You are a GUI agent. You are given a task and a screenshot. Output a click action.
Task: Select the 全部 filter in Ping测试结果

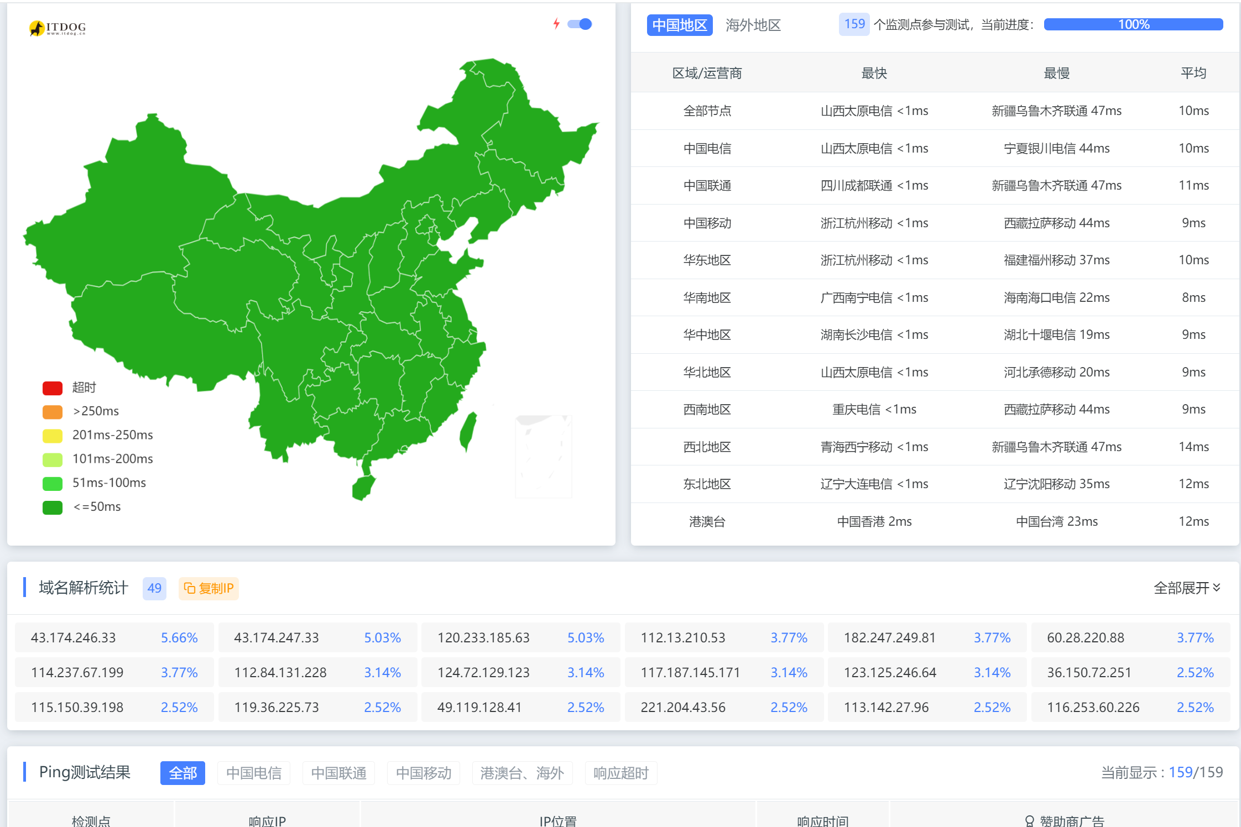pyautogui.click(x=182, y=773)
